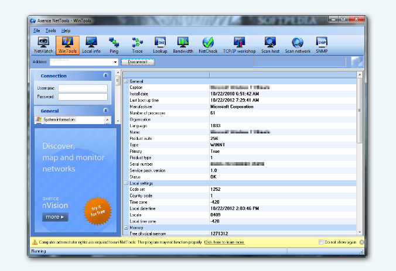Click the sidebar scrollbar up arrow
Screen dimensions: 396x271
tap(118, 73)
